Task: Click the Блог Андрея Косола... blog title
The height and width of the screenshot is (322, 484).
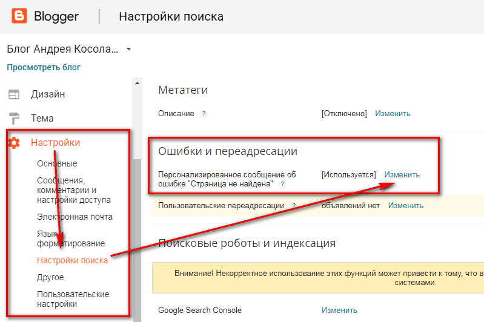Action: tap(62, 49)
